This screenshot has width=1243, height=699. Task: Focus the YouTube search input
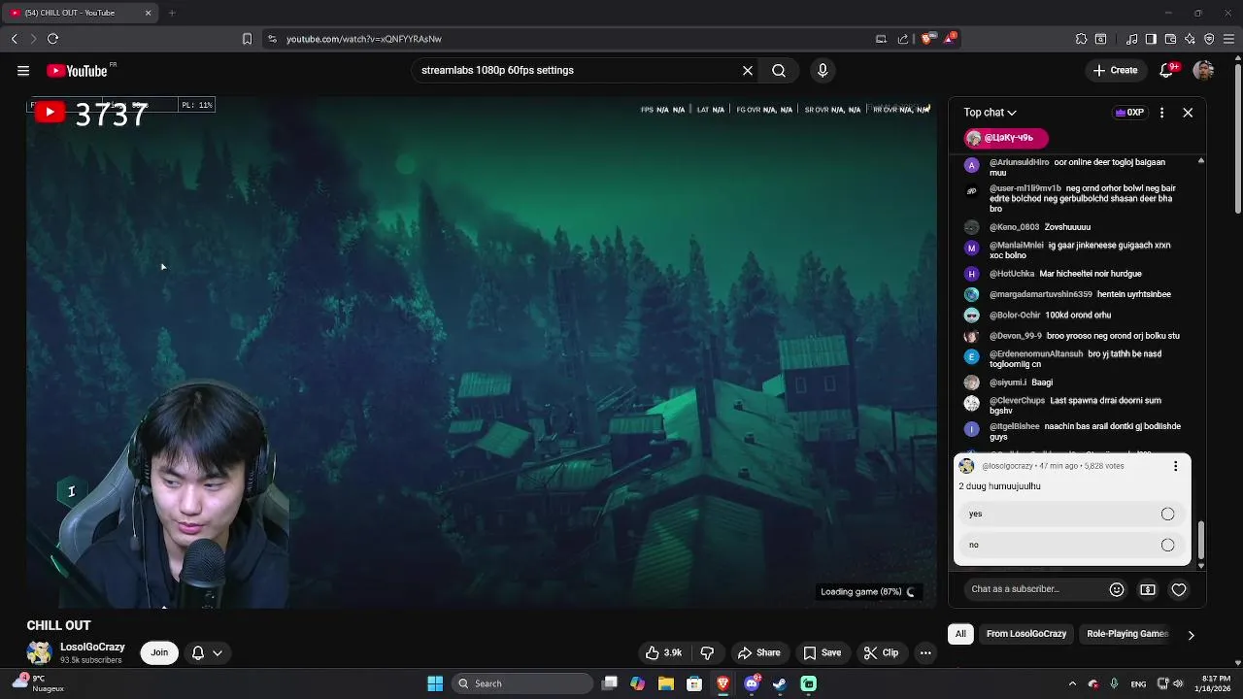(578, 70)
